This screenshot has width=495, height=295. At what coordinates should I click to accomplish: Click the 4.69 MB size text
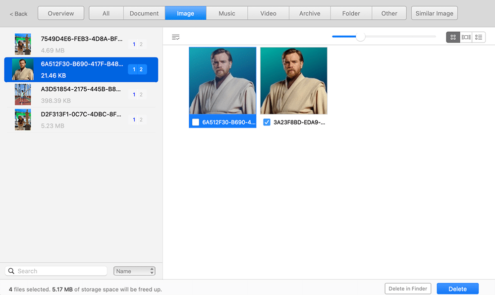pyautogui.click(x=53, y=50)
